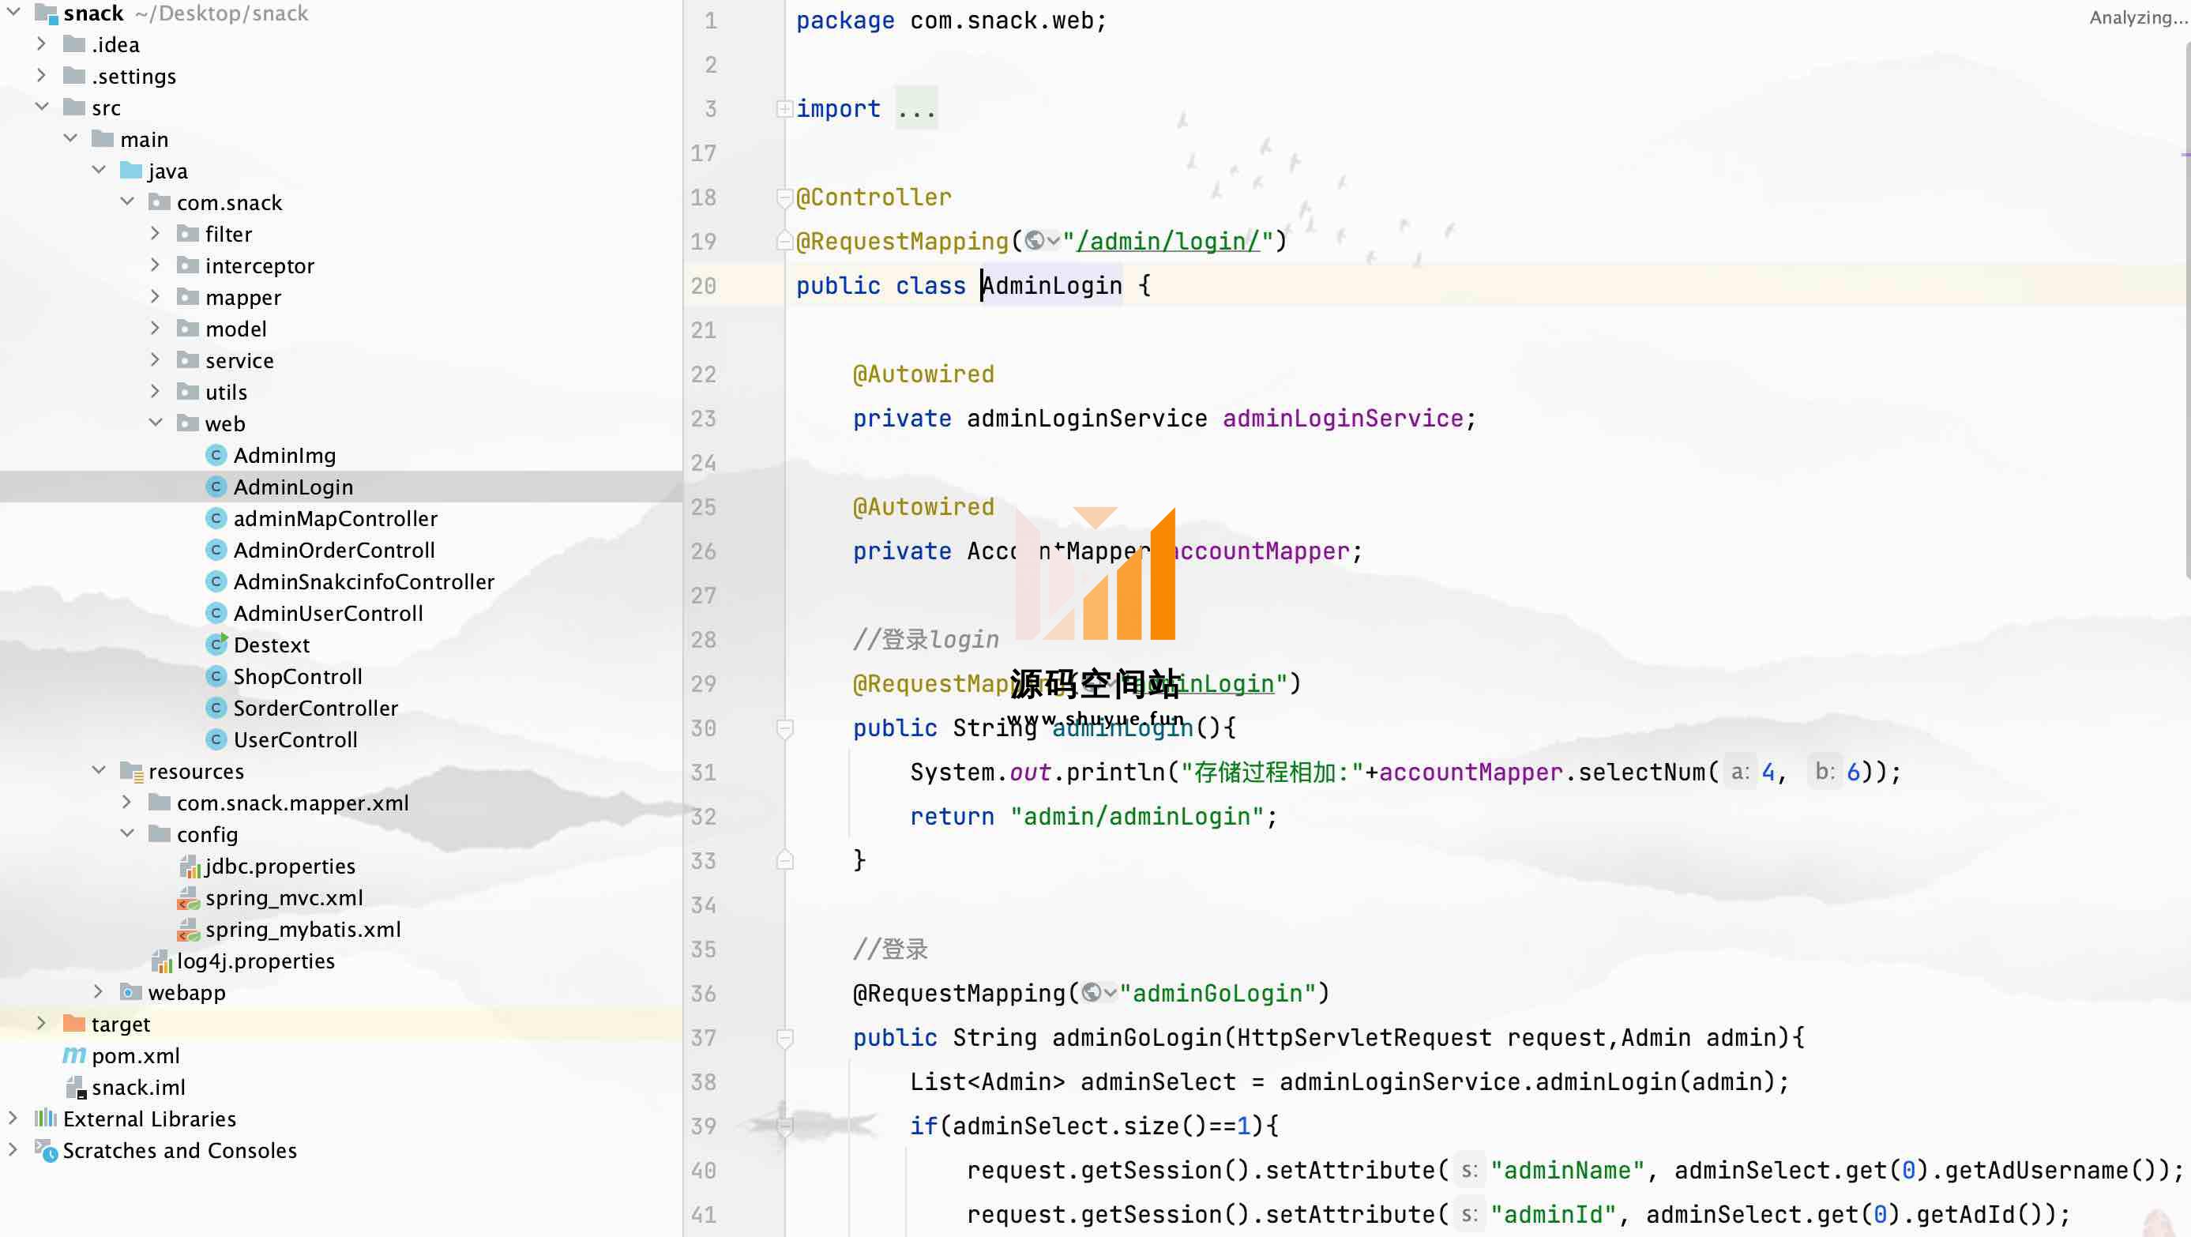Unfold the collapsed import block on line 3
The image size is (2191, 1237).
coord(784,108)
